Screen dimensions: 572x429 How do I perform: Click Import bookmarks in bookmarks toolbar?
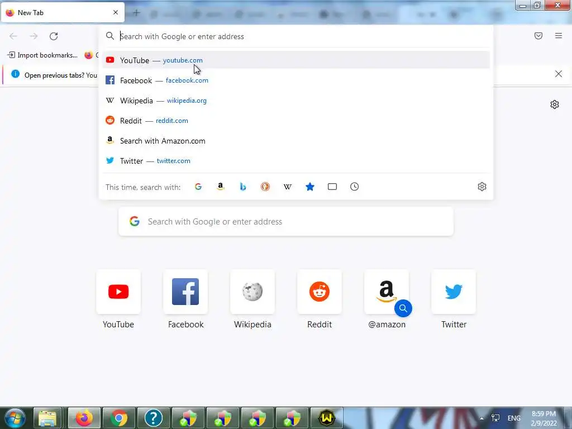click(x=42, y=55)
